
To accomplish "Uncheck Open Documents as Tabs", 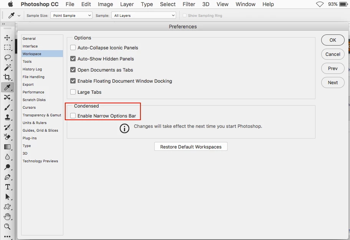I will 73,70.
